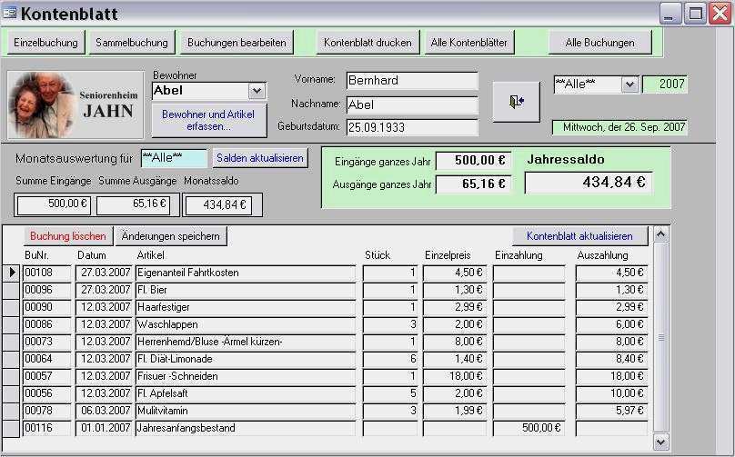
Task: Click the Vorname field containing Bernhard
Action: (x=411, y=81)
